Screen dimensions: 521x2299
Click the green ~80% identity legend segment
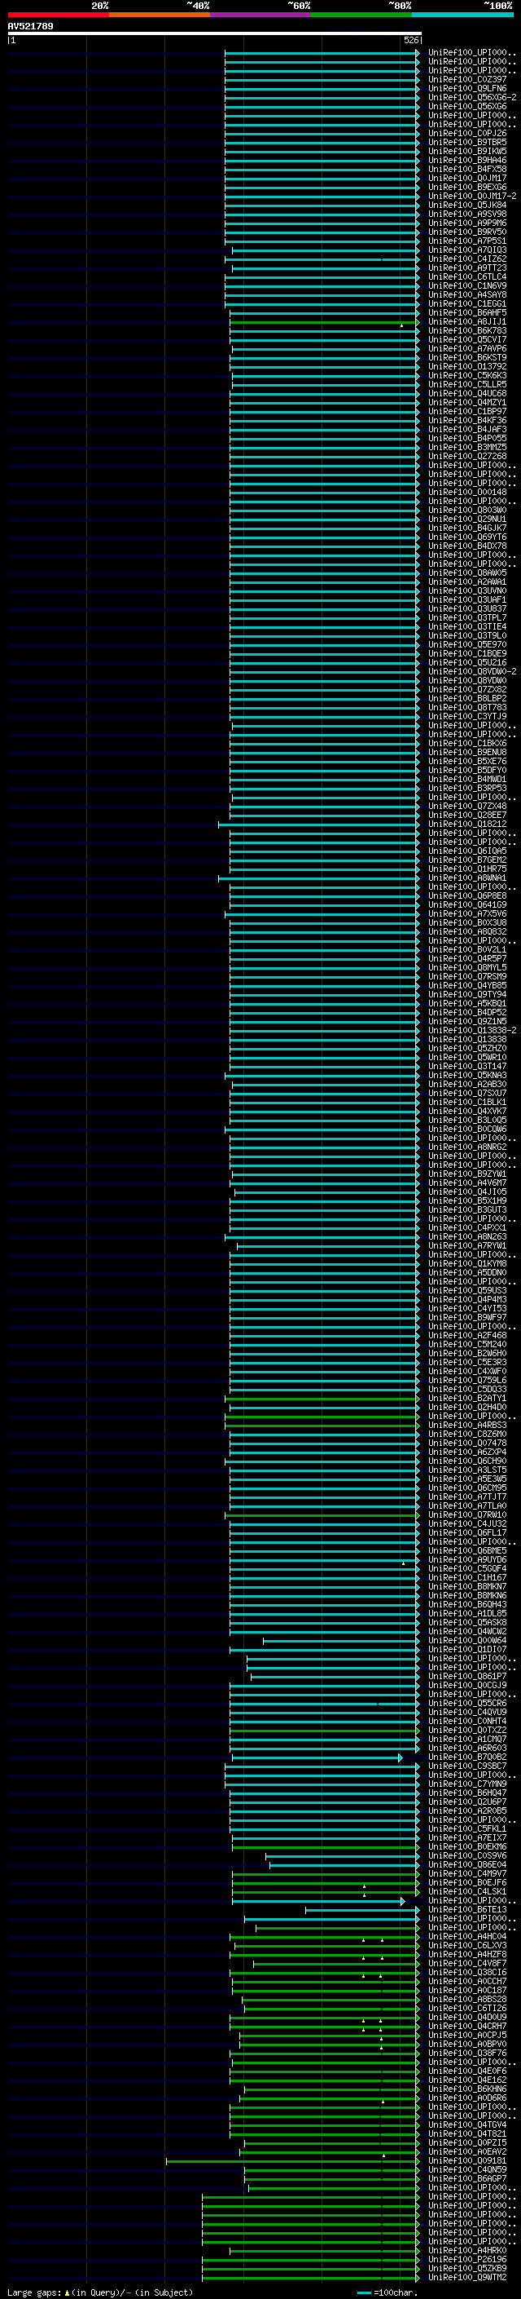pyautogui.click(x=361, y=15)
